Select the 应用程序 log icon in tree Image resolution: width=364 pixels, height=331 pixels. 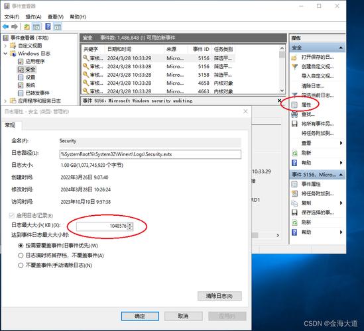(21, 61)
